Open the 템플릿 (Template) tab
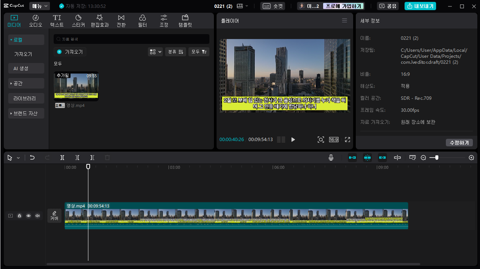 185,21
